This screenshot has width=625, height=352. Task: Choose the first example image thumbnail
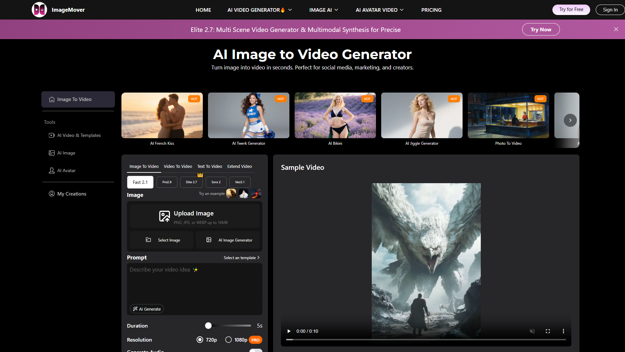click(231, 194)
